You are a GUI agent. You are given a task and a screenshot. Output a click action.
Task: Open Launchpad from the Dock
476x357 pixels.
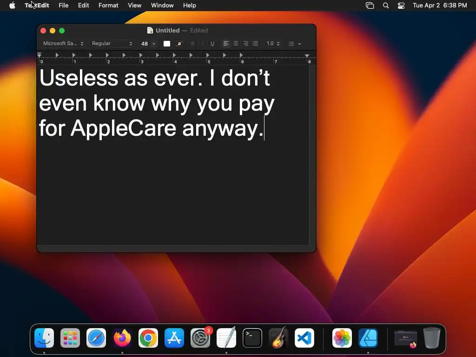click(x=70, y=338)
